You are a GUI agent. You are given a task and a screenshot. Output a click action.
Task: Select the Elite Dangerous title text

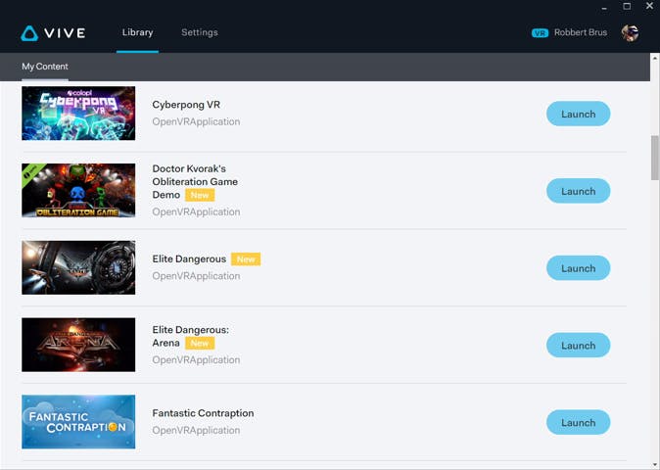(189, 259)
